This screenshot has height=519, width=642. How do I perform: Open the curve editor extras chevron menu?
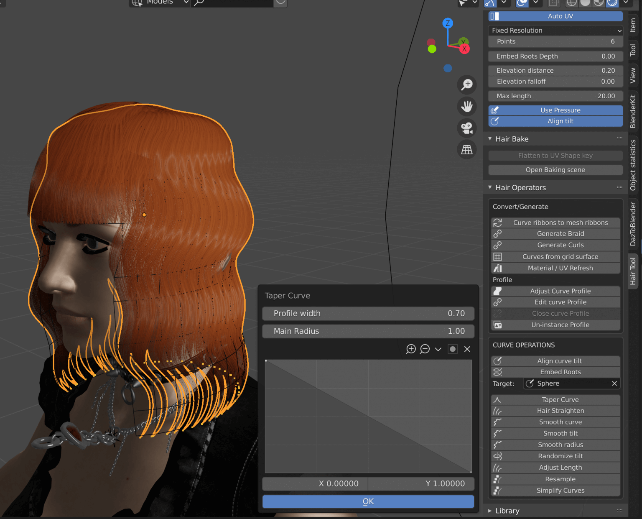[x=438, y=349]
